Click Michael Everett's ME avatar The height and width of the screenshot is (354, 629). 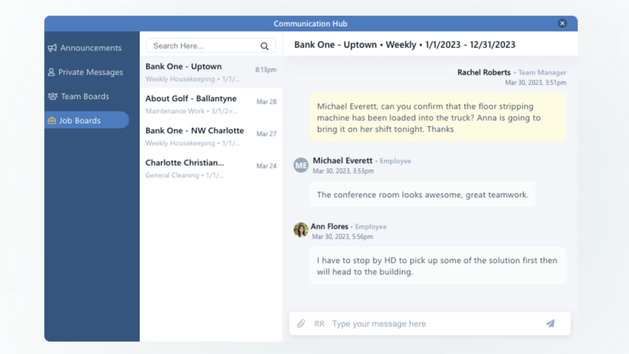point(301,165)
